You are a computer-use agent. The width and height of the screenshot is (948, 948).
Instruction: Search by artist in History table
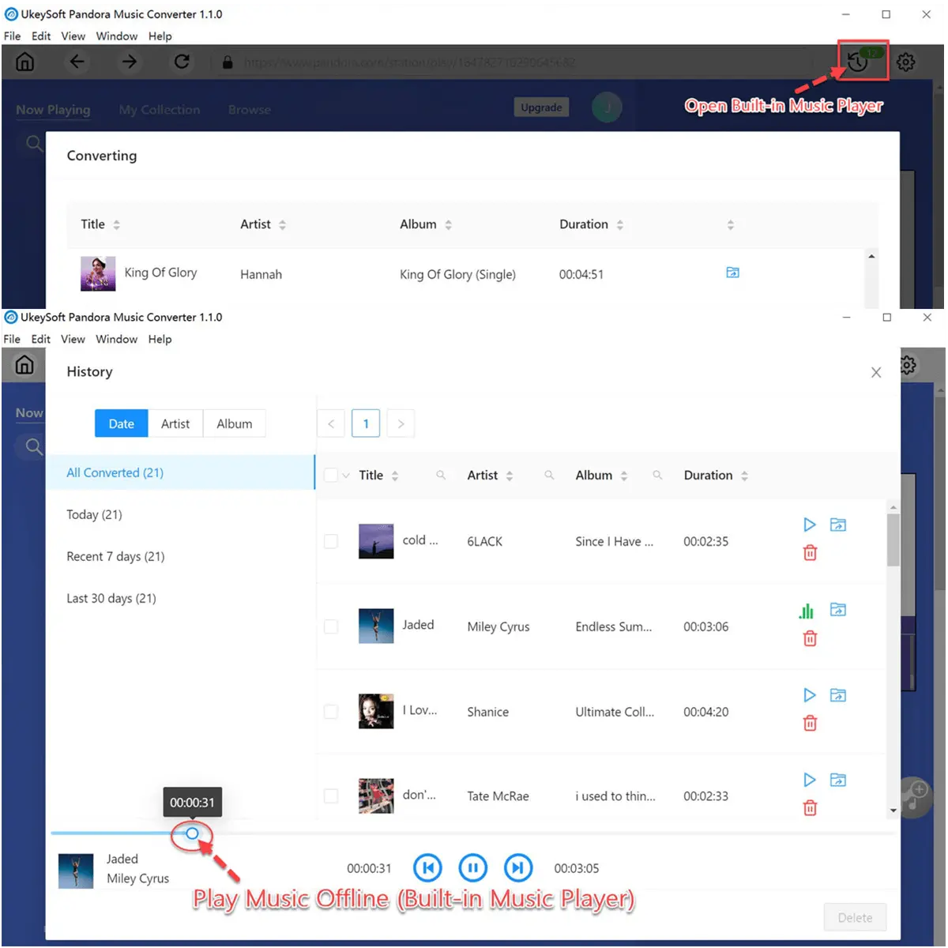[x=549, y=475]
